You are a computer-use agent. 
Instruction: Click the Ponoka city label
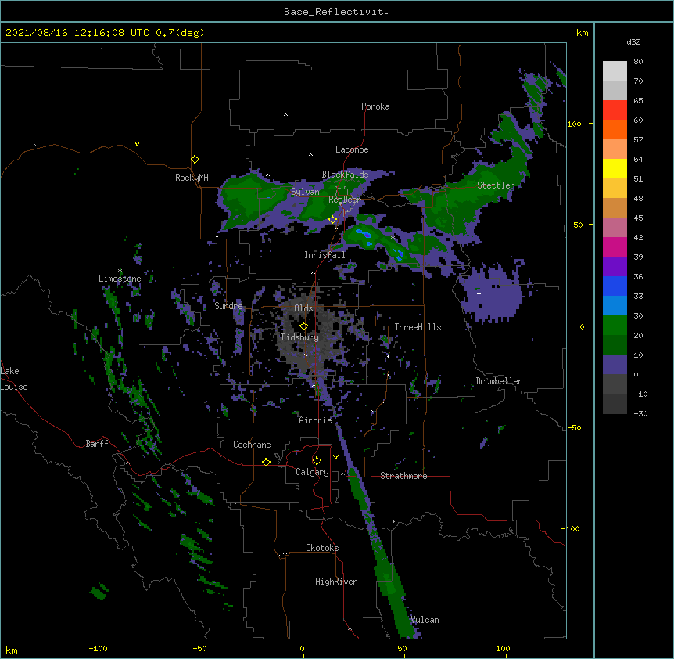375,106
